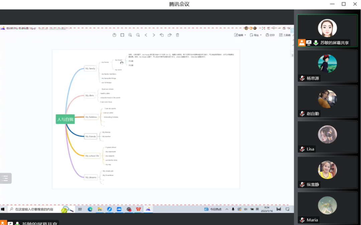Open the 工具箱 toolbox button
361x225 pixels.
click(x=285, y=35)
